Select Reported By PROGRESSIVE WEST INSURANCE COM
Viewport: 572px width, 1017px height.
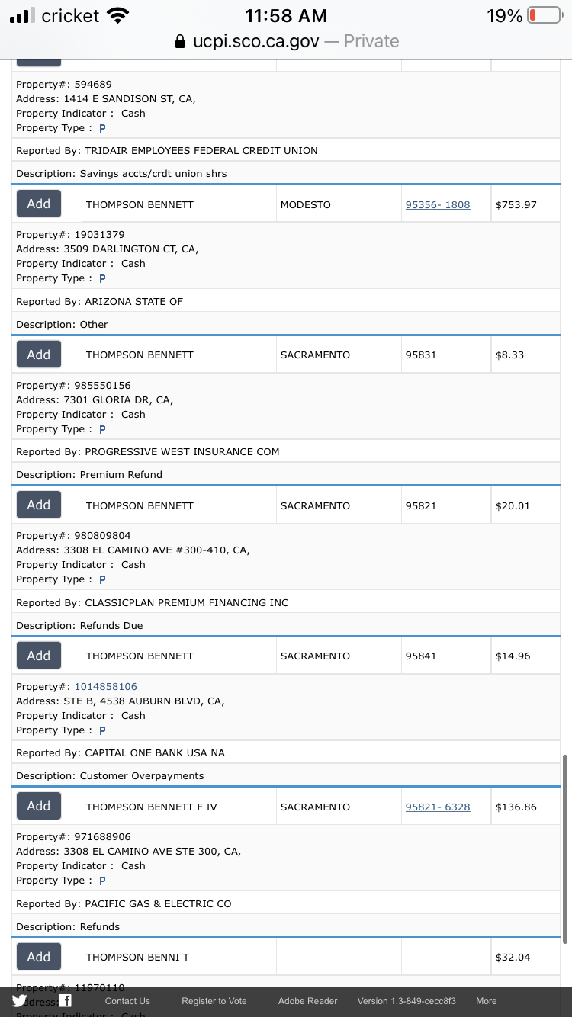click(148, 451)
